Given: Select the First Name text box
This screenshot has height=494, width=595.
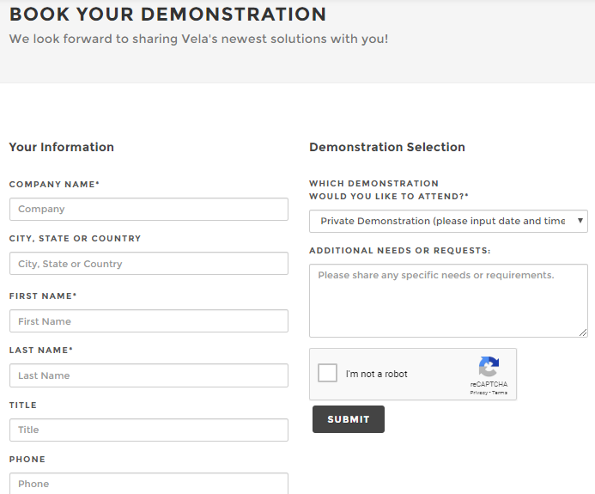Looking at the screenshot, I should coord(149,321).
